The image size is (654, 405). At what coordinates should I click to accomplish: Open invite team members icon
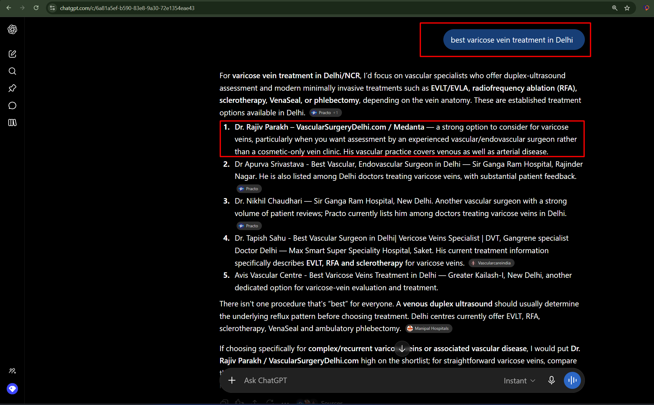[12, 371]
